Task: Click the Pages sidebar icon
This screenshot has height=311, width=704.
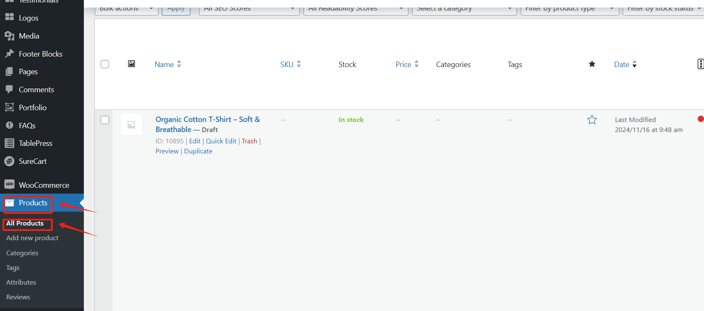Action: (9, 72)
